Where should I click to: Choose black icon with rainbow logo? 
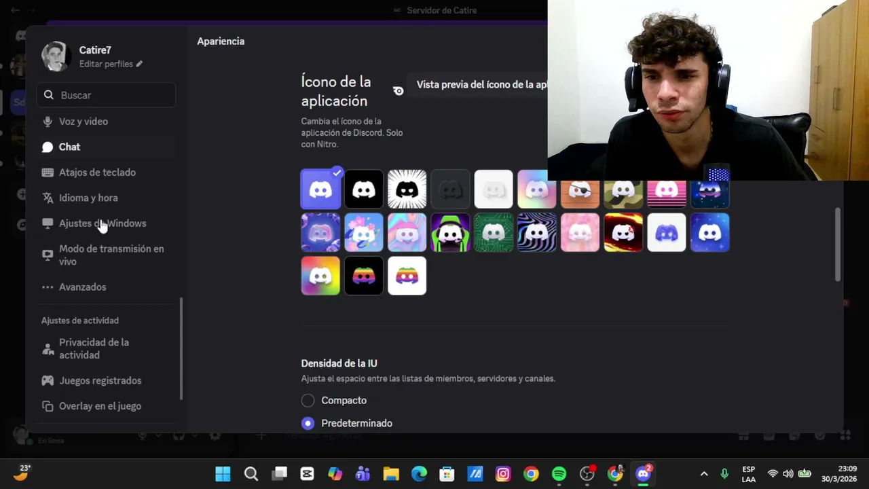(364, 276)
